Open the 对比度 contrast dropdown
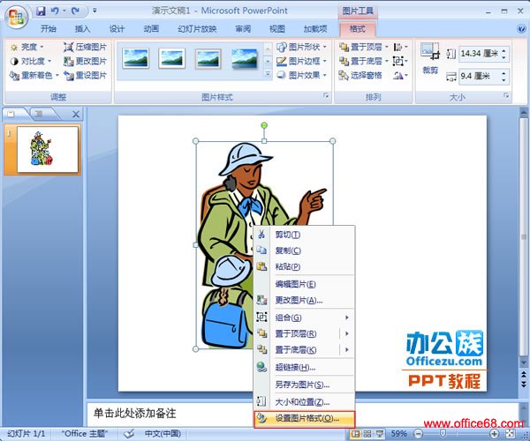The height and width of the screenshot is (441, 530). (x=32, y=61)
